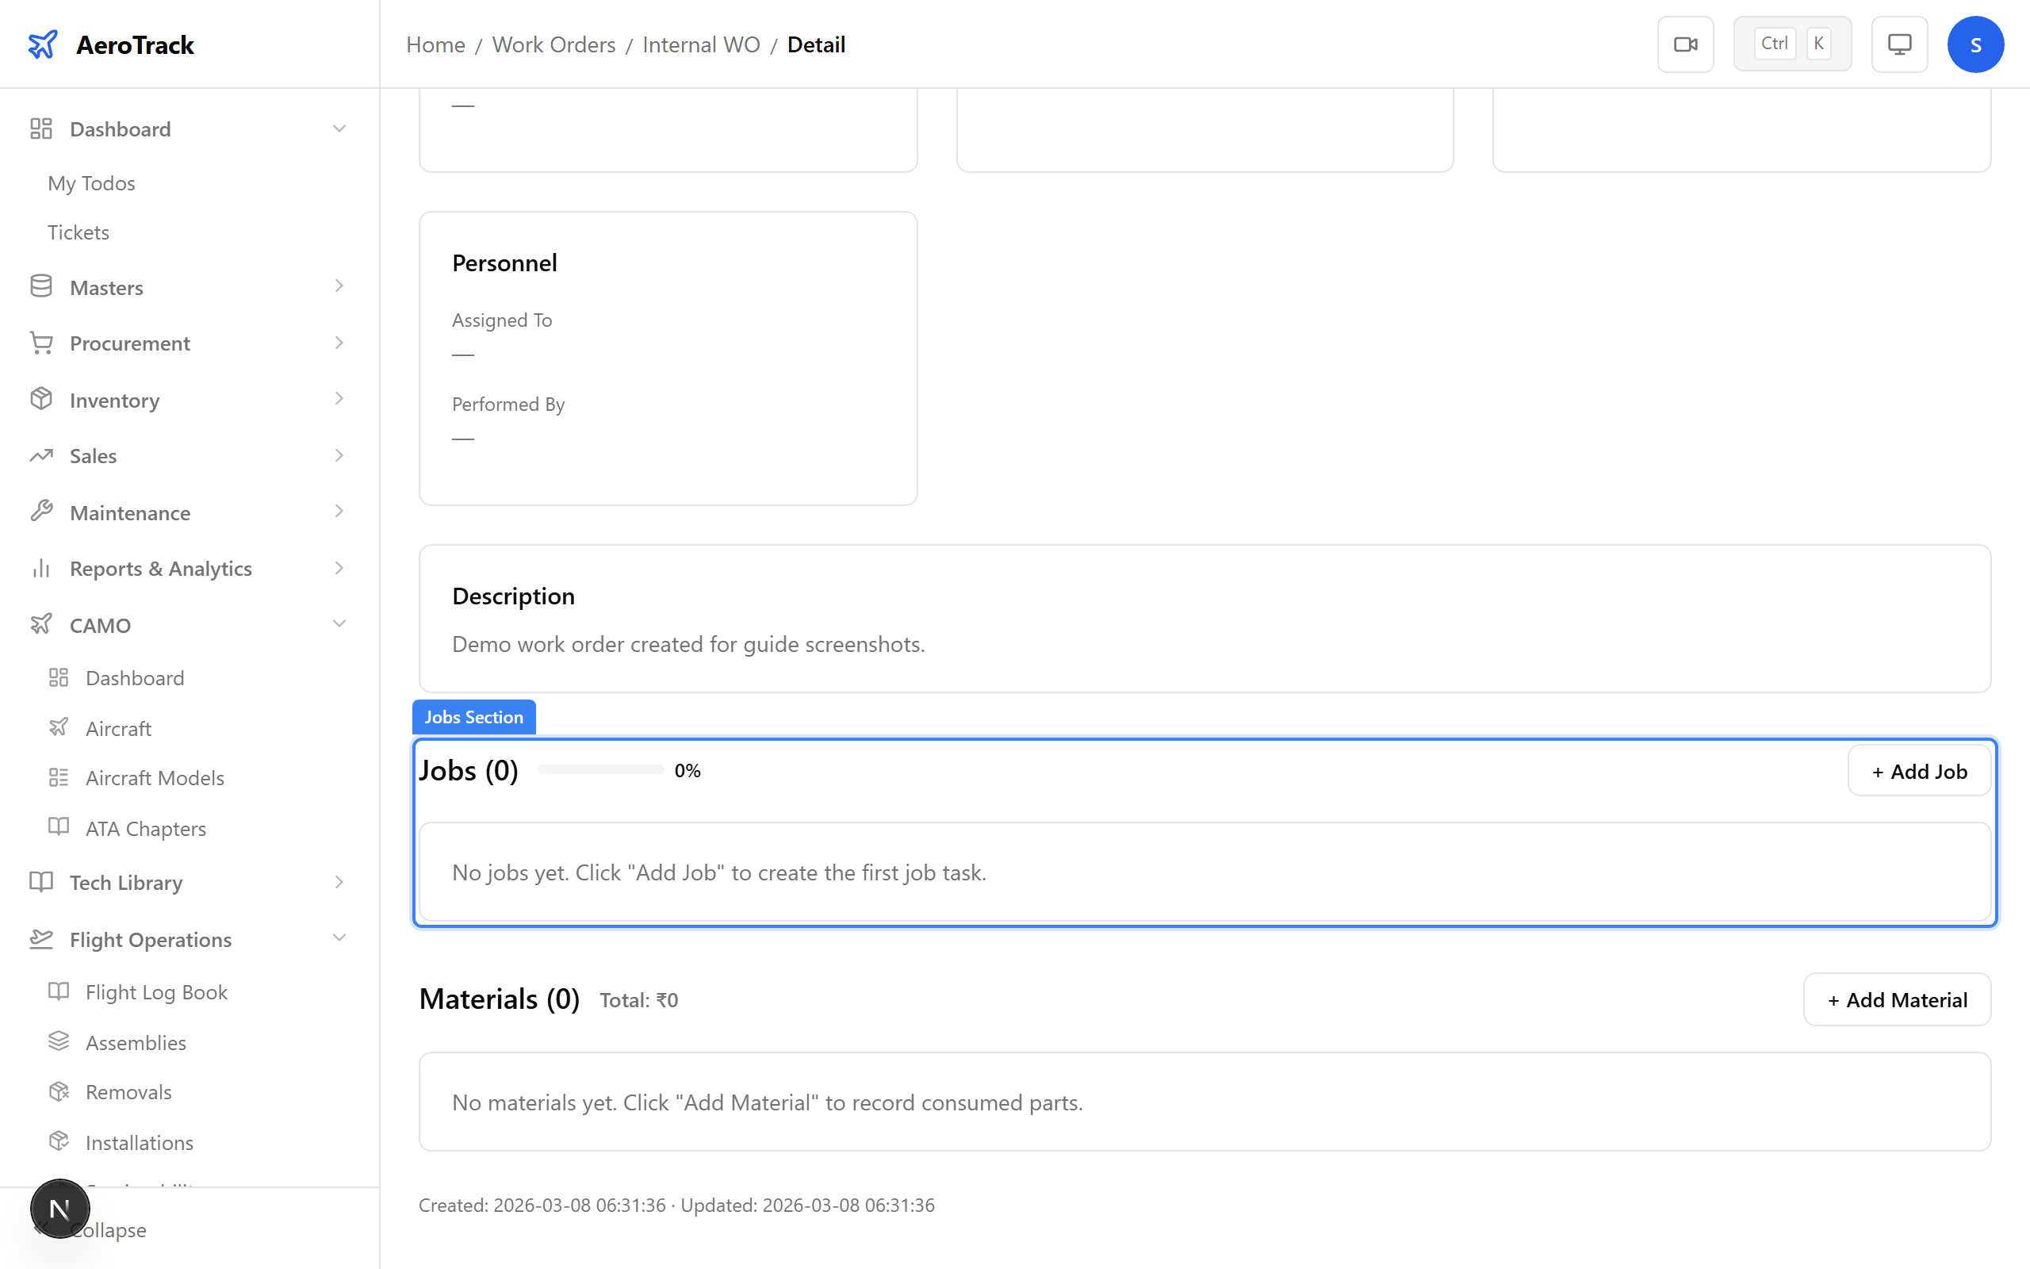Image resolution: width=2030 pixels, height=1269 pixels.
Task: Click the ATA Chapters book icon
Action: coord(59,827)
